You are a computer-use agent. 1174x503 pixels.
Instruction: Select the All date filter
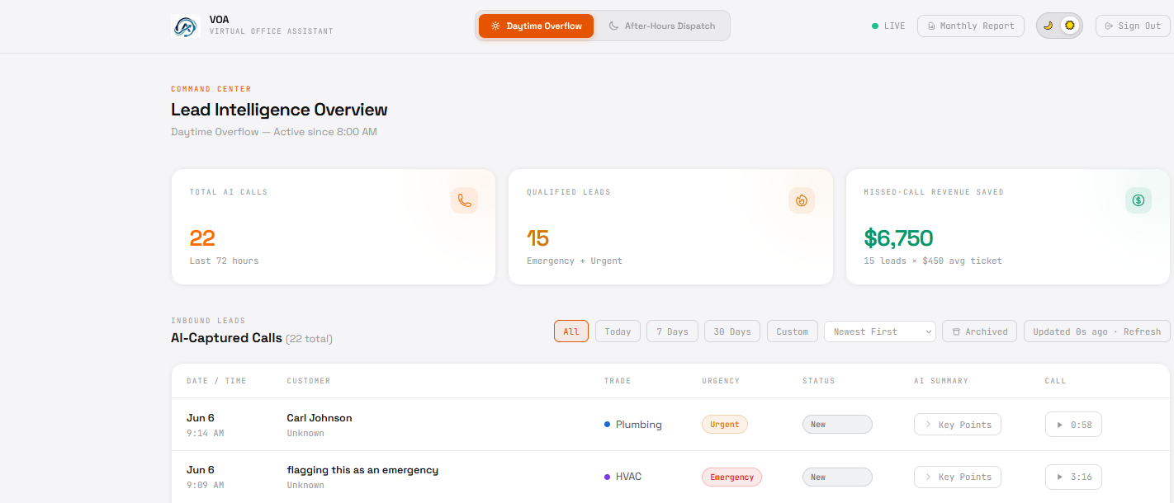point(571,331)
